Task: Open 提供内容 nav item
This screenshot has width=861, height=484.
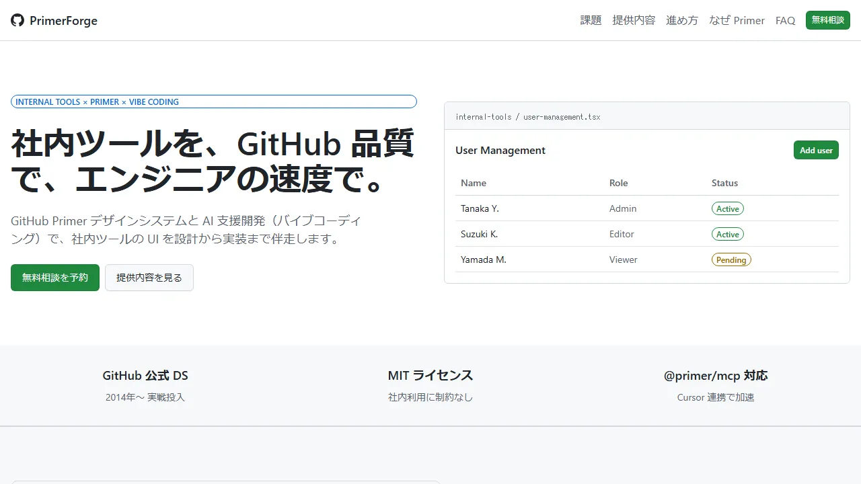Action: pos(634,20)
